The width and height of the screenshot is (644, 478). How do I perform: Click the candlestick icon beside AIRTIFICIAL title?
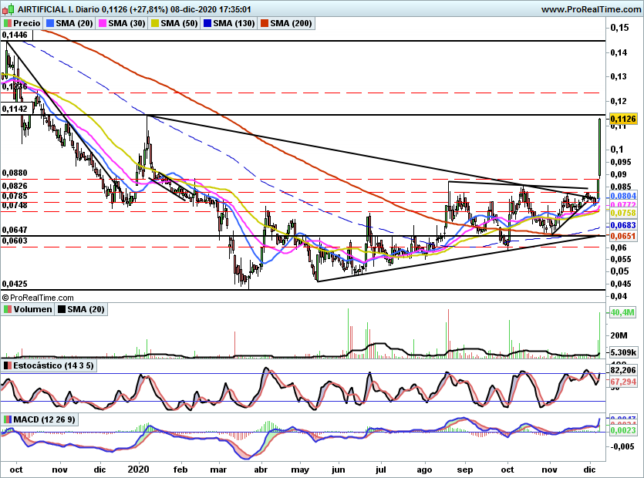pyautogui.click(x=9, y=9)
